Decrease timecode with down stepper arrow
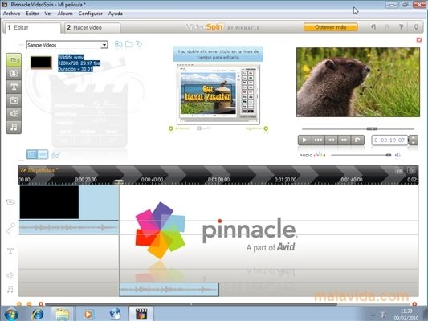The width and height of the screenshot is (428, 321). pos(414,143)
